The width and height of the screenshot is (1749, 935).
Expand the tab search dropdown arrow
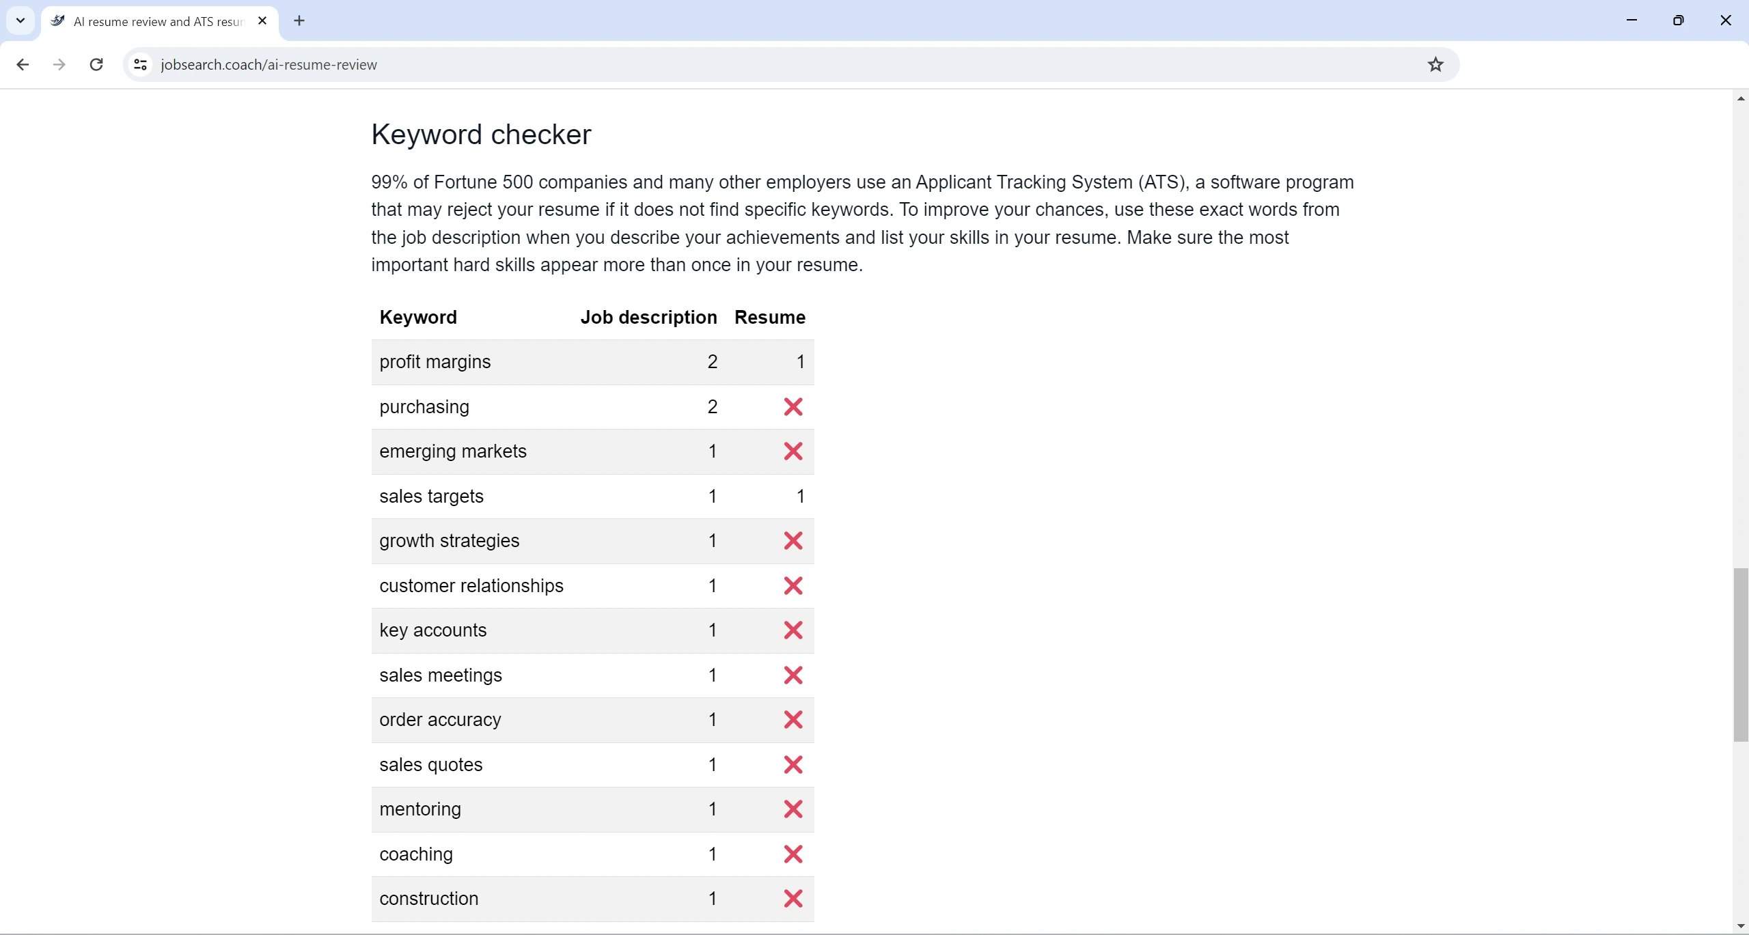[20, 20]
